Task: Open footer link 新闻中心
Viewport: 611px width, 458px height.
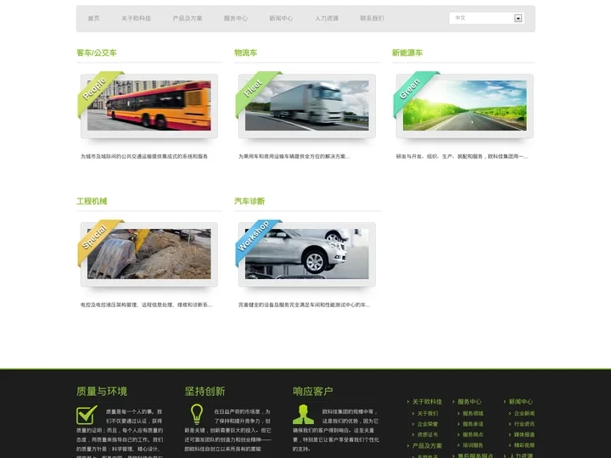Action: pyautogui.click(x=520, y=401)
